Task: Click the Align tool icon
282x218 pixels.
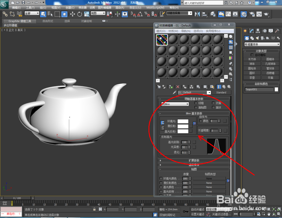Action: (204, 14)
